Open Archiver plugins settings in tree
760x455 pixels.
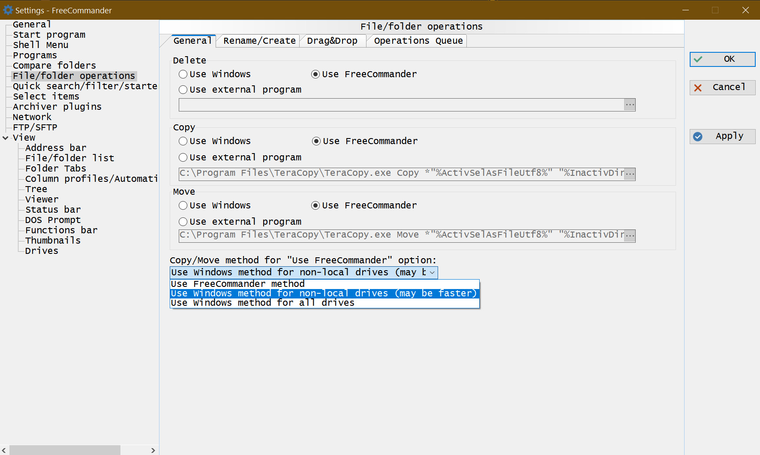57,107
